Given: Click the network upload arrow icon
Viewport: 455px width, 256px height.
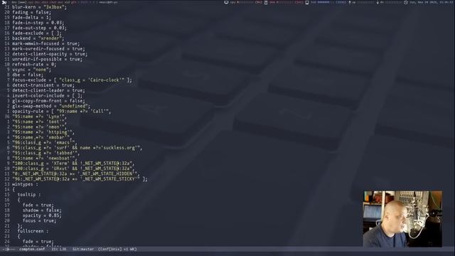Looking at the screenshot, I should tap(350, 2).
